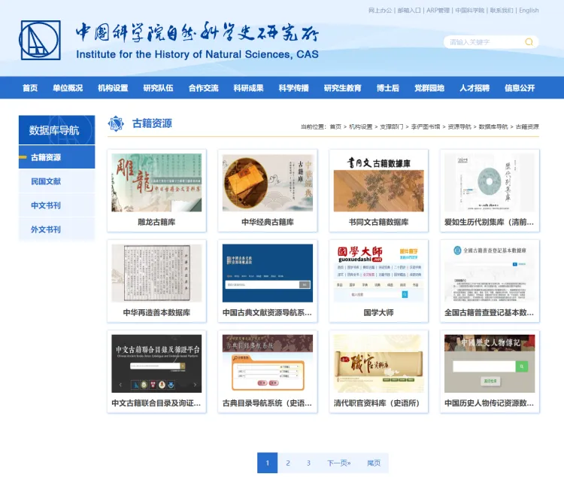
Task: Open 研究生教育 navigation menu
Action: [343, 88]
